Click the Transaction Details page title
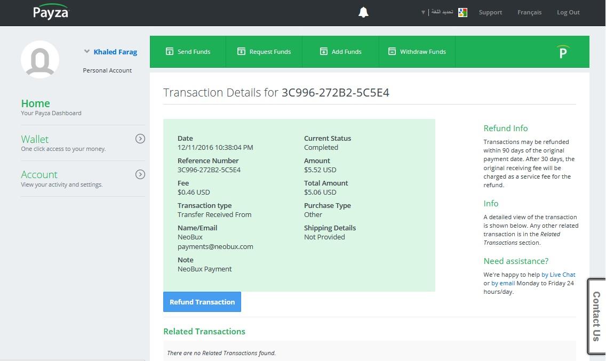 (276, 92)
